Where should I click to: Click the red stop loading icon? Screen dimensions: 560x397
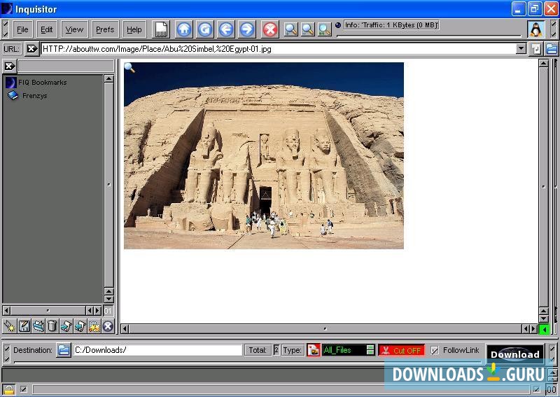pyautogui.click(x=270, y=29)
